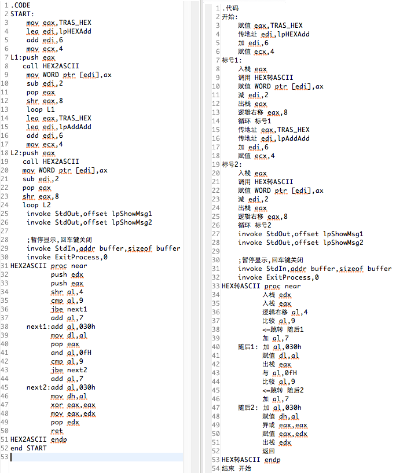
Task: Click the 'HEX转ASCII endp' line
Action: [251, 460]
